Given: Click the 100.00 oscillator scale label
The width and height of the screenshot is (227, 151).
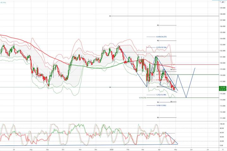Looking at the screenshot, I should [x=222, y=124].
